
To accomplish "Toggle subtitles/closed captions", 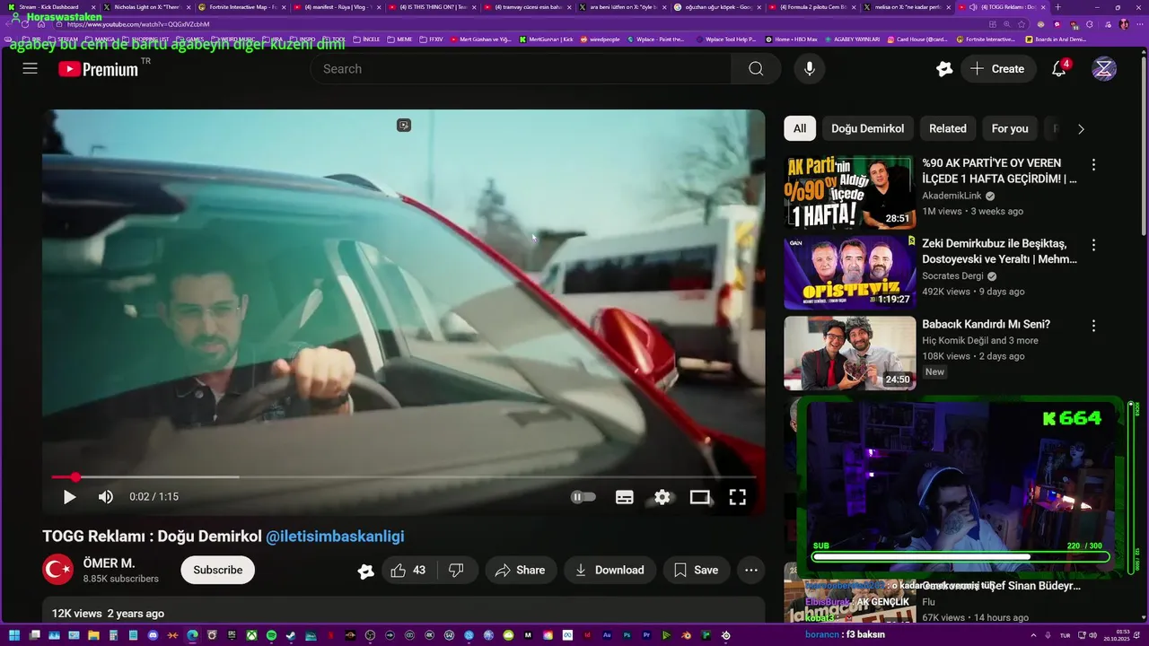I will (x=625, y=497).
